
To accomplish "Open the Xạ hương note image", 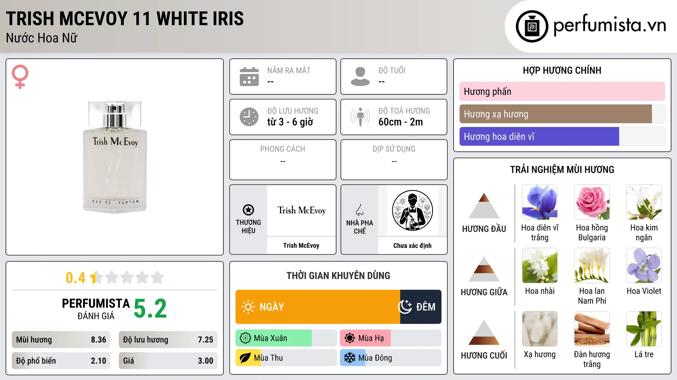I will click(540, 329).
